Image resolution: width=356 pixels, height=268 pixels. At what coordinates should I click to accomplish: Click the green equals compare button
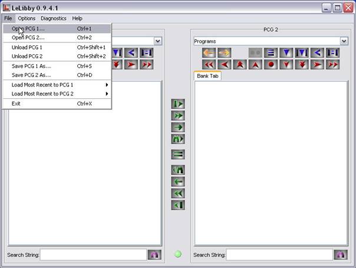coord(178,154)
